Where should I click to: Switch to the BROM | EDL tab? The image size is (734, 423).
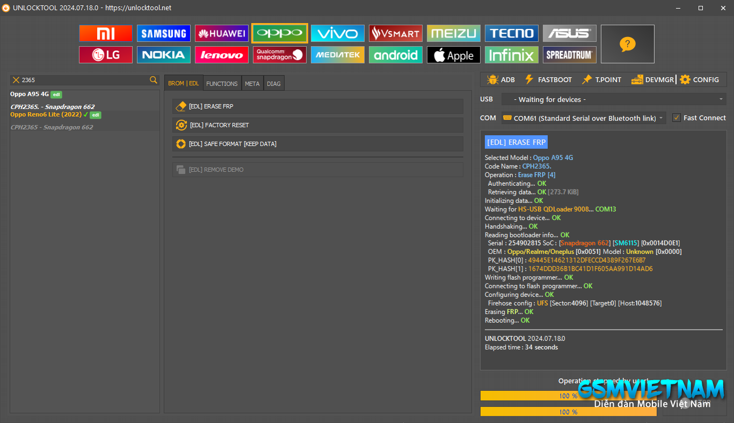pos(184,83)
